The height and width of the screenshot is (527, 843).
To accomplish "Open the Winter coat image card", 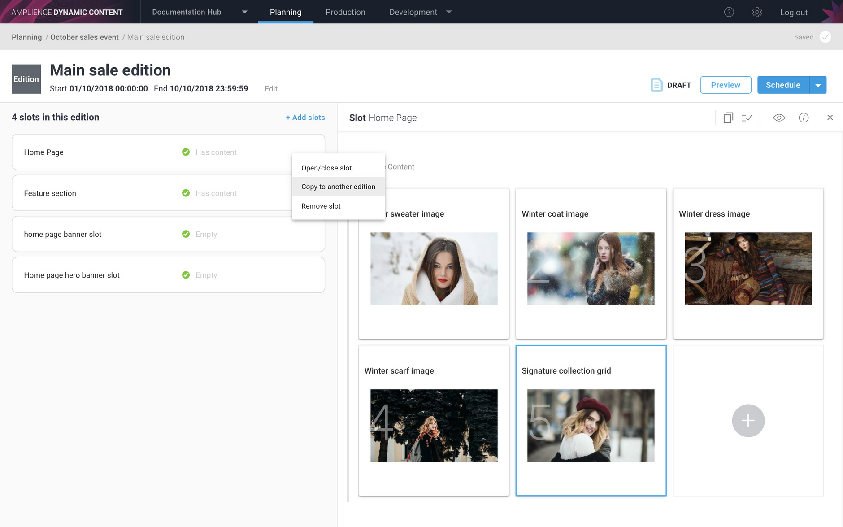I will (591, 263).
